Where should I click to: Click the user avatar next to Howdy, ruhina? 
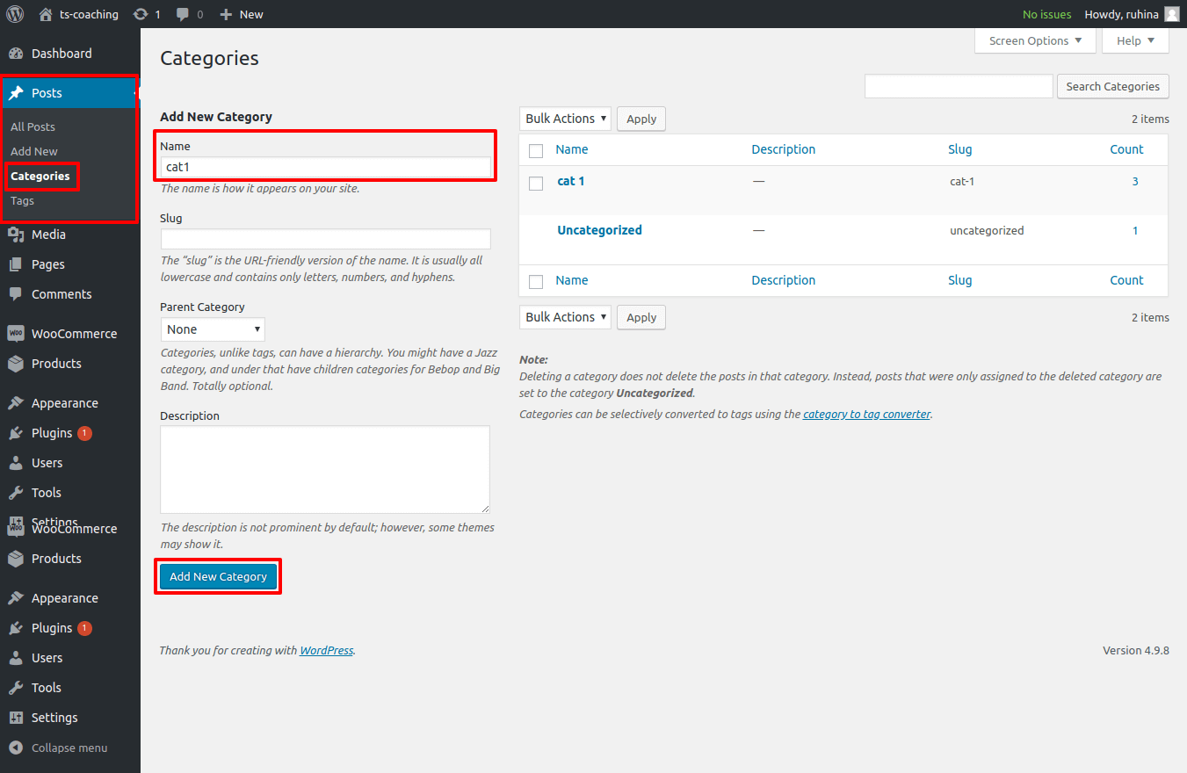pyautogui.click(x=1172, y=14)
